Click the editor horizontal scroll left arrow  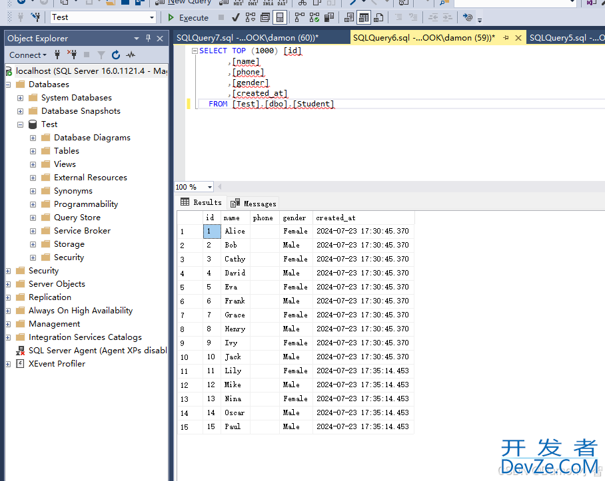220,187
